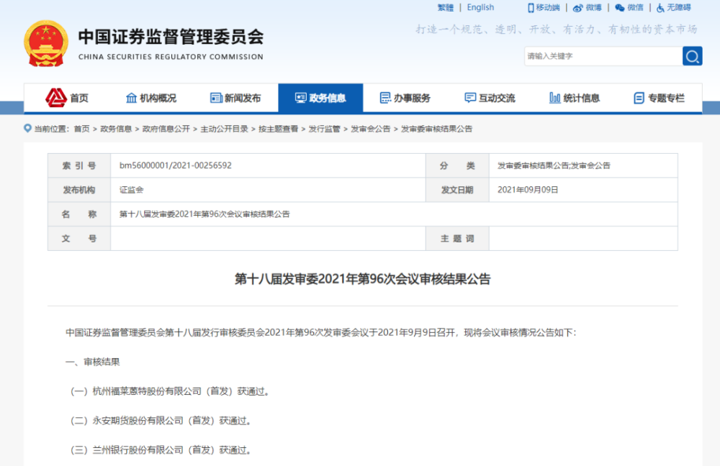Click the blue magnifier search icon
720x466 pixels.
coord(692,56)
